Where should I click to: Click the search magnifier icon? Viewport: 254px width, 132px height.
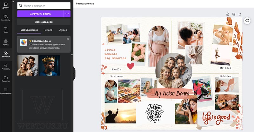tap(21, 6)
